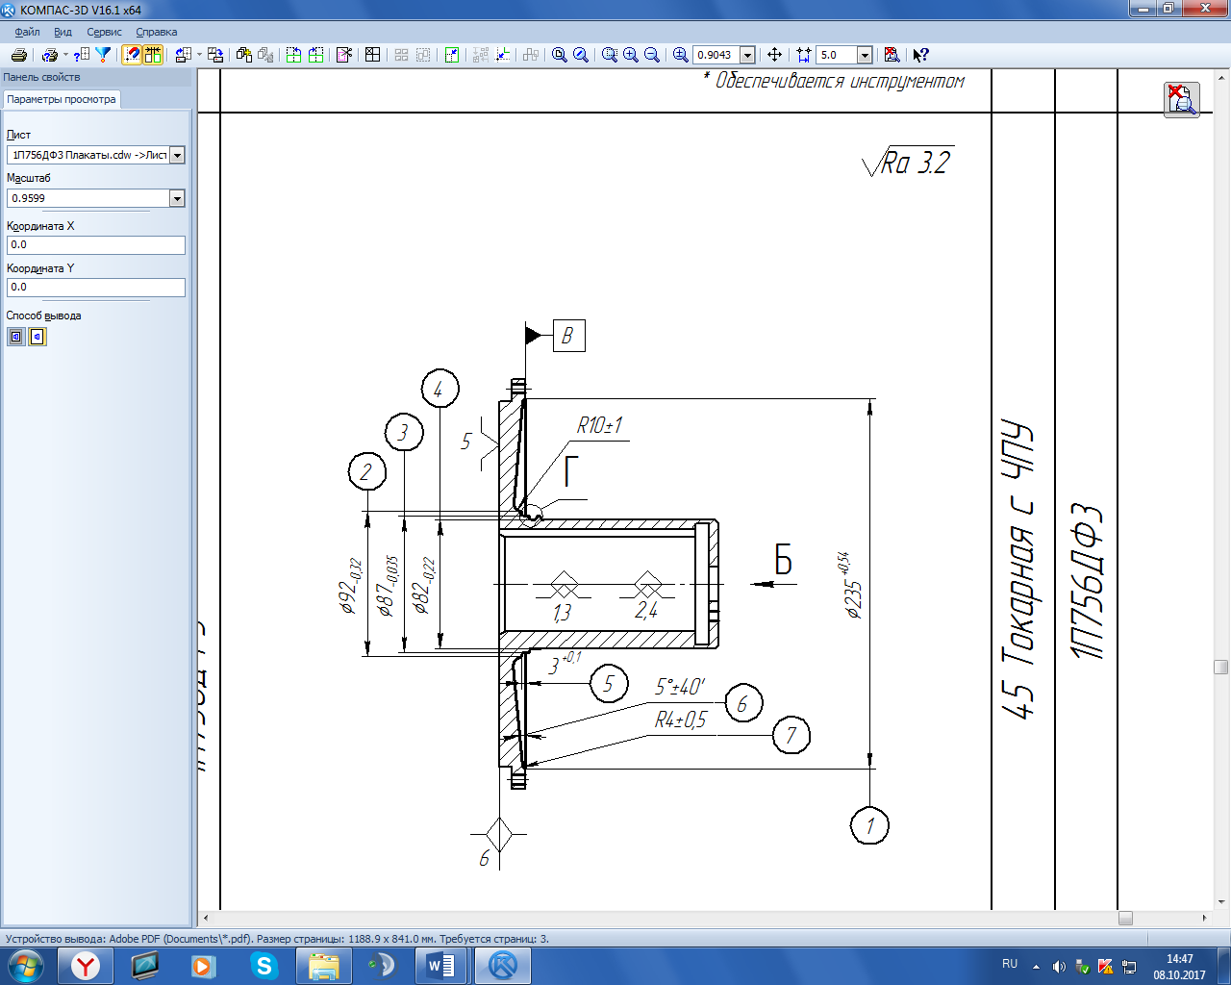The width and height of the screenshot is (1231, 985).
Task: Click the close preview toolbar icon
Action: coord(892,55)
